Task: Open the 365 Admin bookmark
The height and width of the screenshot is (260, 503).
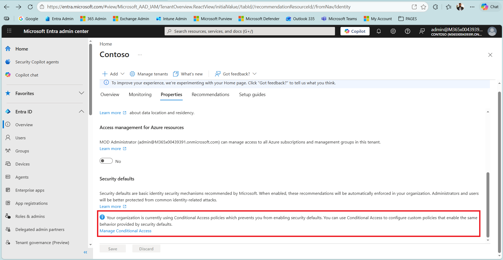Action: point(93,19)
